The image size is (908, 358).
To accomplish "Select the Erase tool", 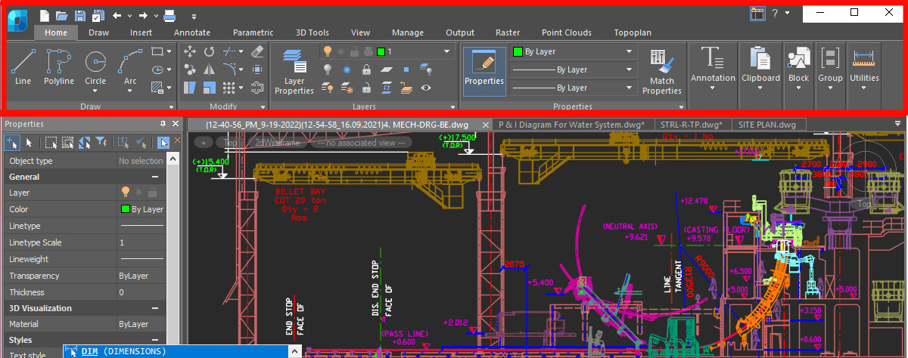I will click(256, 51).
